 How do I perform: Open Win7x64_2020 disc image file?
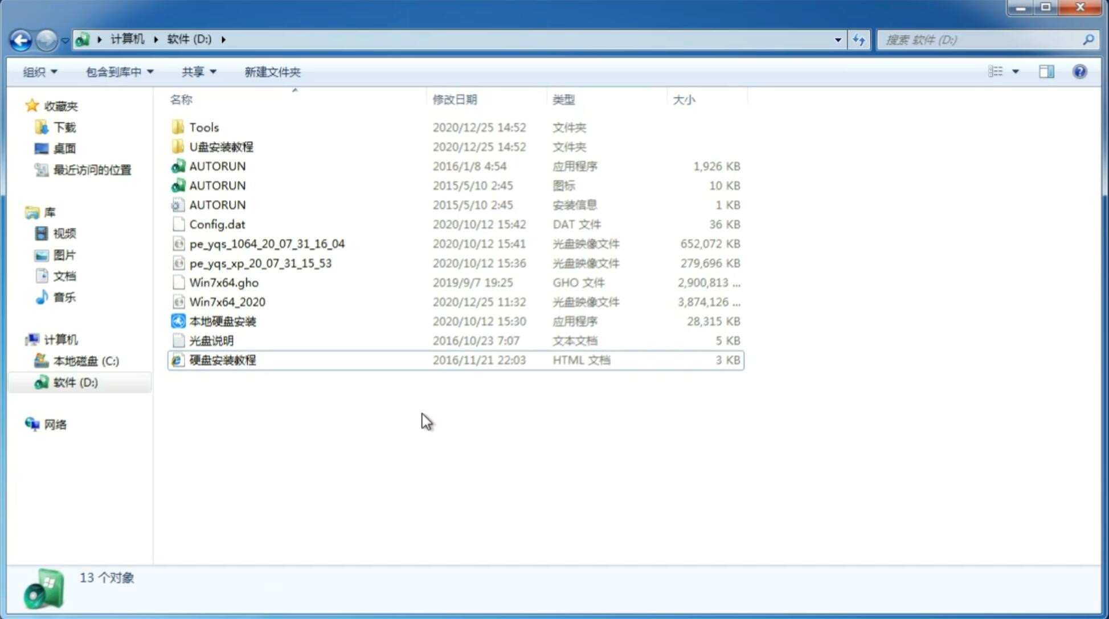pyautogui.click(x=227, y=301)
